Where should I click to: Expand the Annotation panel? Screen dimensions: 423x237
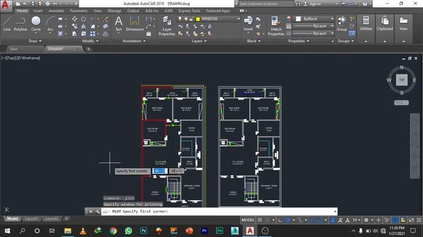click(x=134, y=41)
